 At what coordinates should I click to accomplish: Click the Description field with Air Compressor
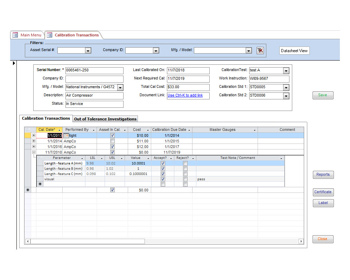click(94, 96)
